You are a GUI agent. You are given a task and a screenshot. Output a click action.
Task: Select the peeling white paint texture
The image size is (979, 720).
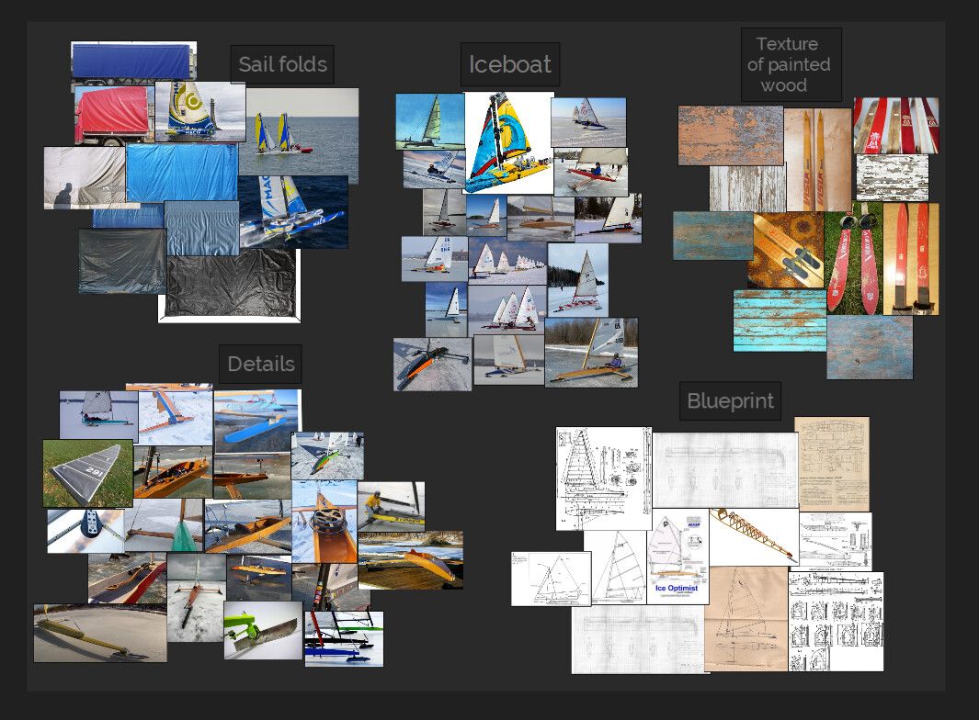(892, 177)
